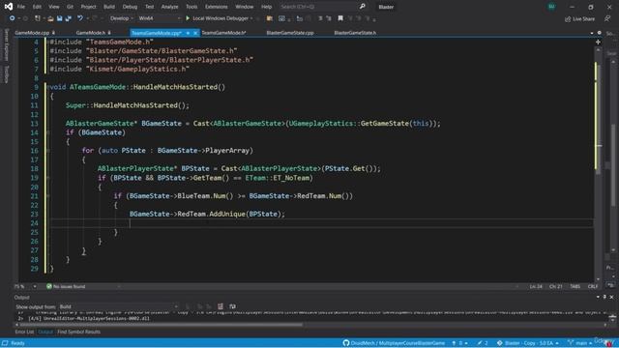This screenshot has height=348, width=619.
Task: Open the Blaster - Copy repository dropdown
Action: pyautogui.click(x=528, y=343)
